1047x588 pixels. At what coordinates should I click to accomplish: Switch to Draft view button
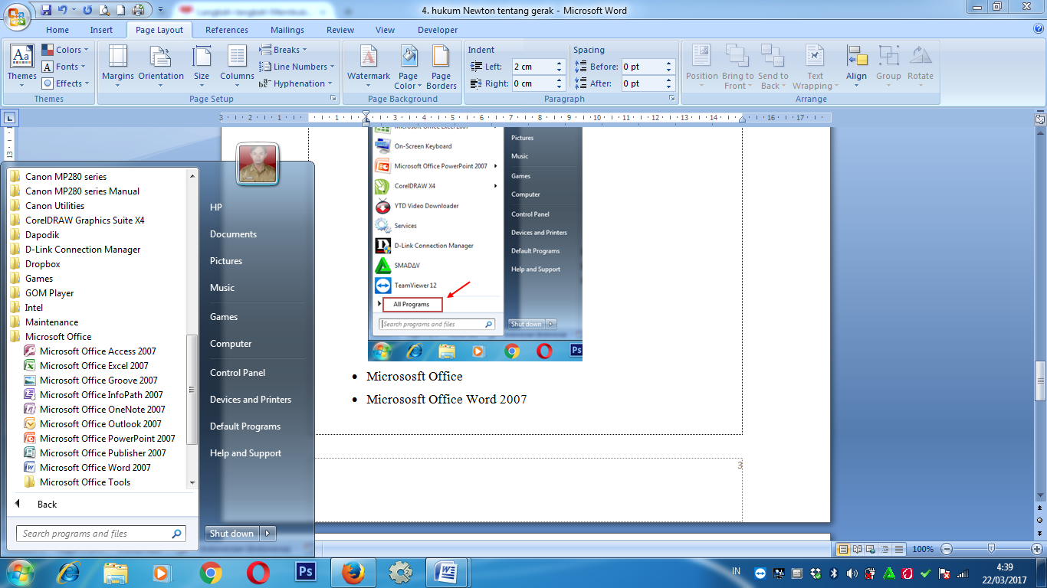898,549
